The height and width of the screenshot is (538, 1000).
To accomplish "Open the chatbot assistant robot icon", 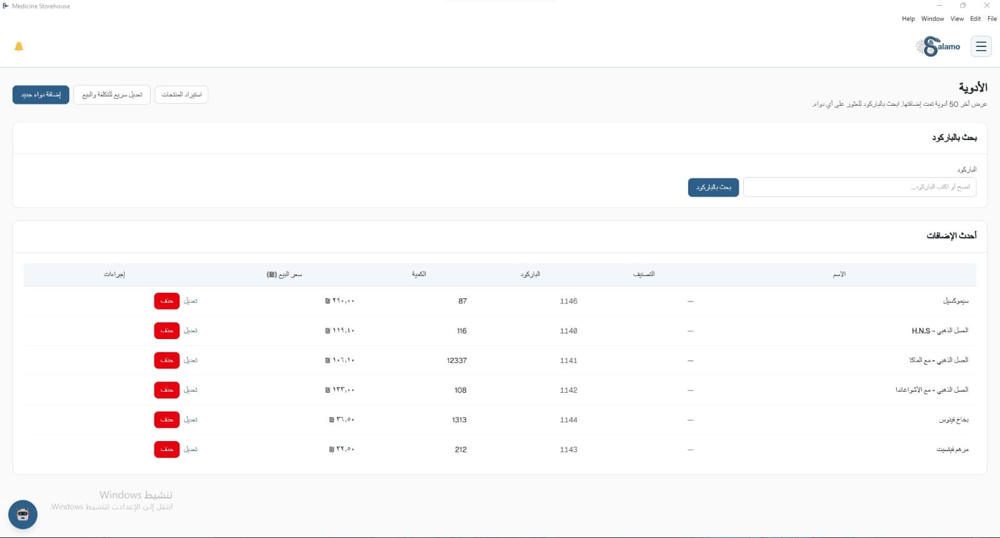I will (x=23, y=514).
